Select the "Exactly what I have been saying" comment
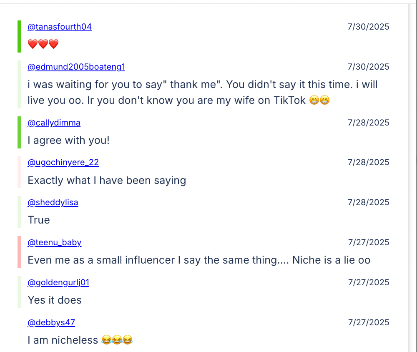 [107, 181]
